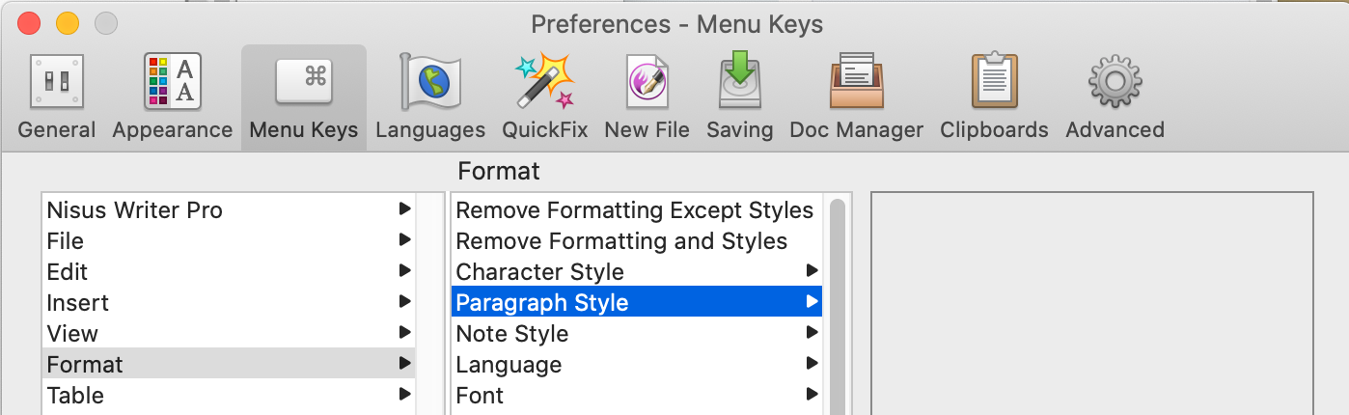Expand the Font submenu arrow
The width and height of the screenshot is (1349, 415).
click(812, 396)
